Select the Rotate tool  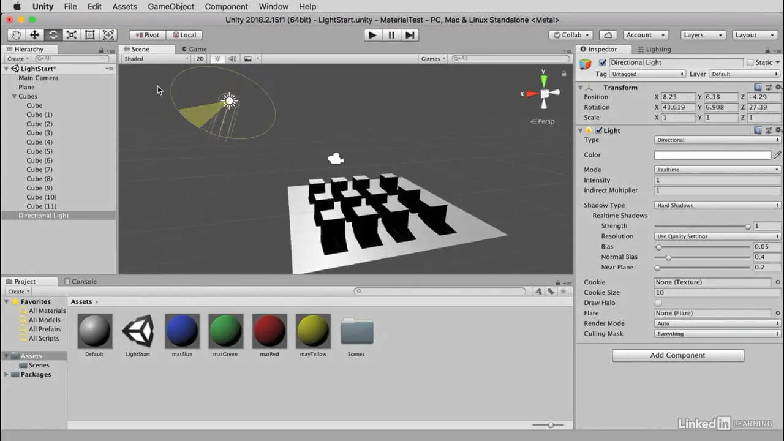(x=53, y=35)
